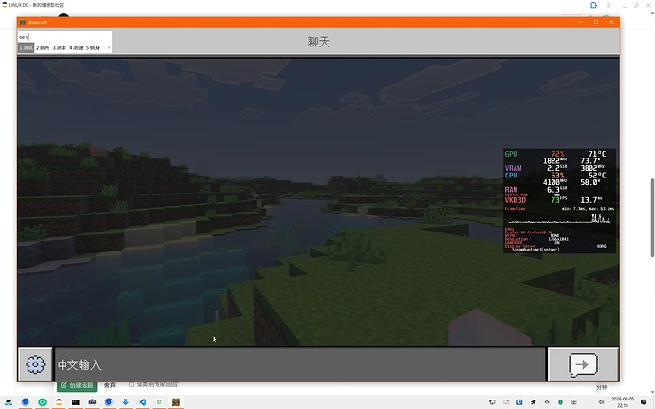Open the green cube taskbar app icon

(159, 402)
